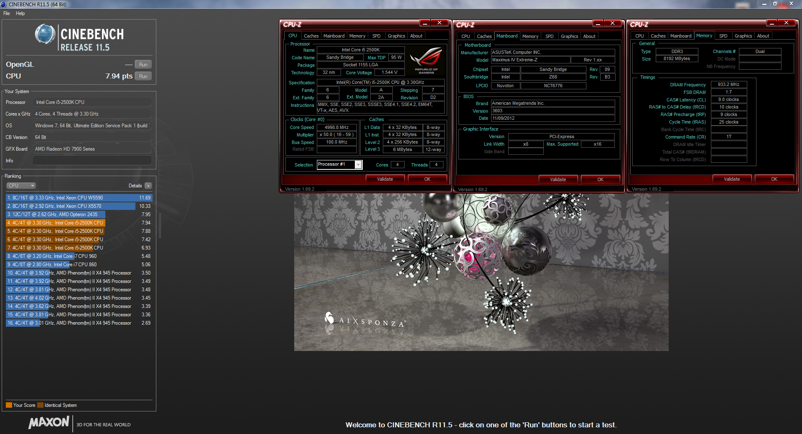Select ranking row 9 Intel Core i7 CPU 860
The image size is (802, 434).
79,265
